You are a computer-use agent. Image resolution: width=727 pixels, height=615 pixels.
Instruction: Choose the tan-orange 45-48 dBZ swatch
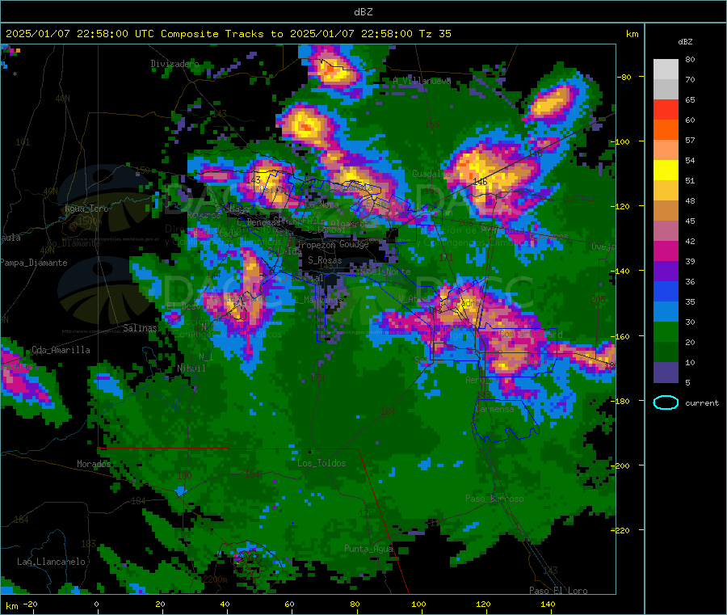click(666, 211)
